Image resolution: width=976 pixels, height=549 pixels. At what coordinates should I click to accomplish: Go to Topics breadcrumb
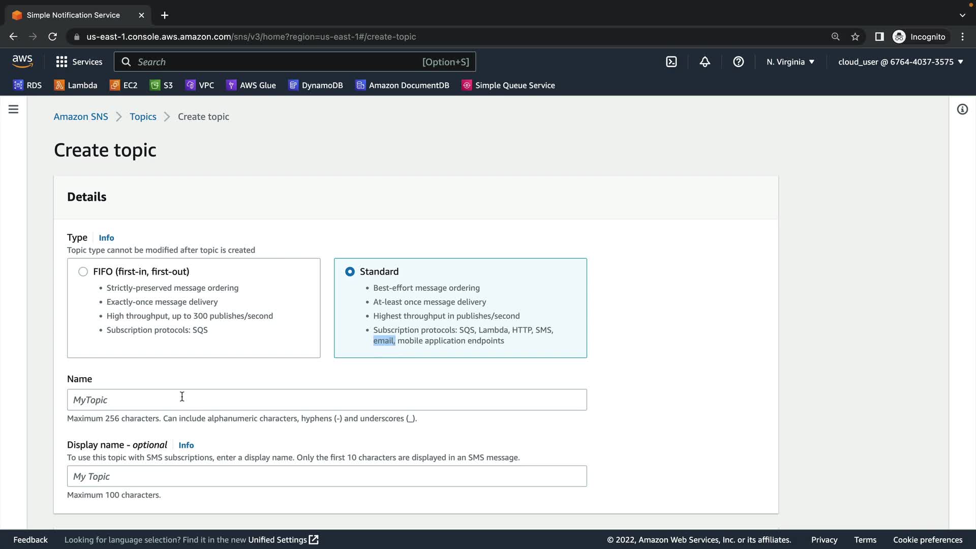coord(143,116)
